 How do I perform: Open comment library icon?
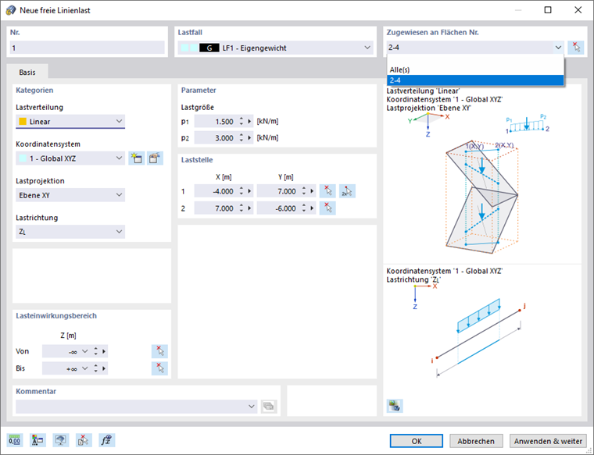269,406
